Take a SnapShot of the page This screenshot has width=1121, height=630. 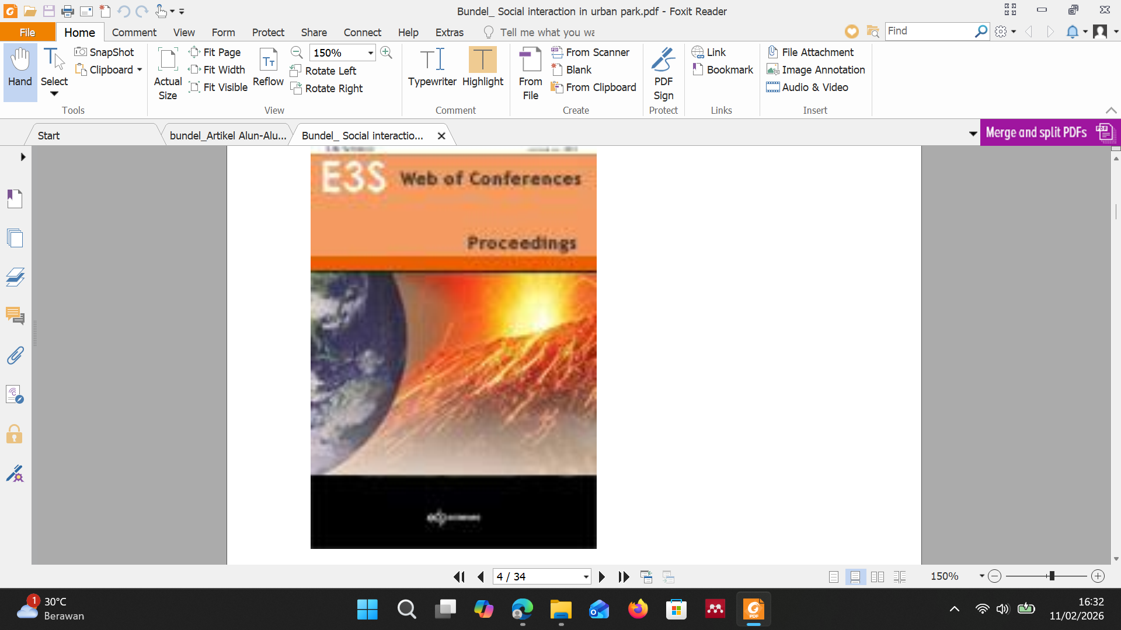(x=105, y=52)
